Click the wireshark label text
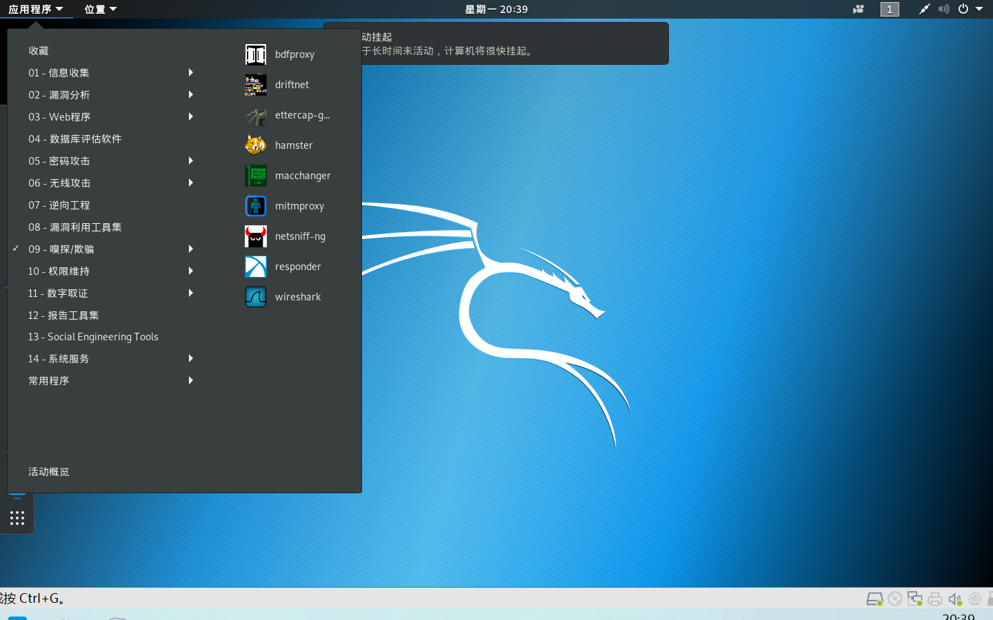 click(298, 297)
